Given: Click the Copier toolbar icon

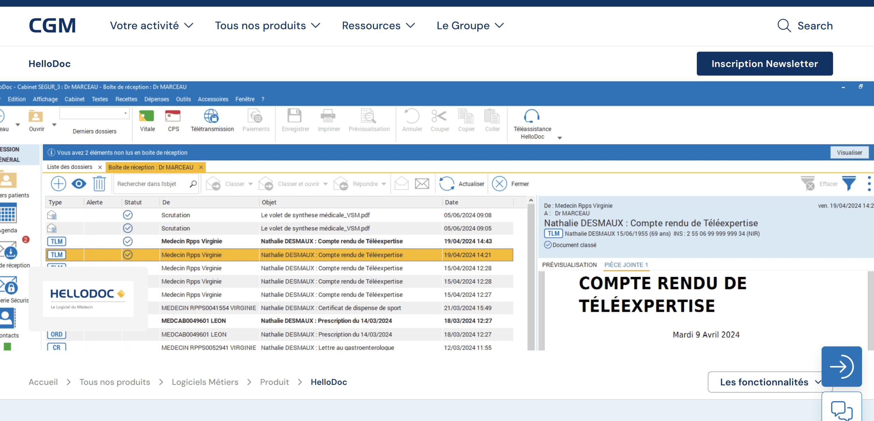Looking at the screenshot, I should (466, 116).
